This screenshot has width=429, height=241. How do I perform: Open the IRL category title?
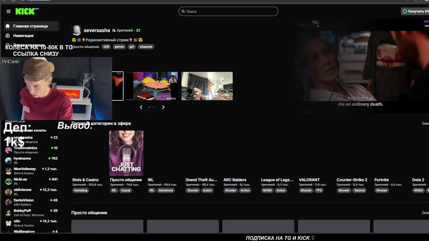(x=150, y=180)
